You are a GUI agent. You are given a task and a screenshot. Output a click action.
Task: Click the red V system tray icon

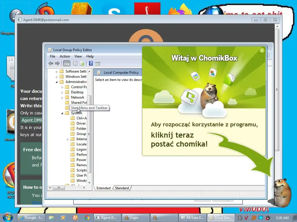(246, 218)
